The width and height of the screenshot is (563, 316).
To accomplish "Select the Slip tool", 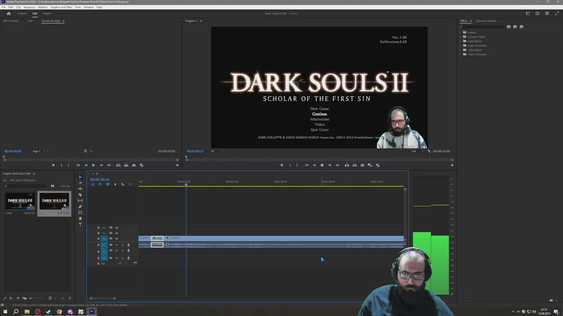I will pyautogui.click(x=80, y=201).
